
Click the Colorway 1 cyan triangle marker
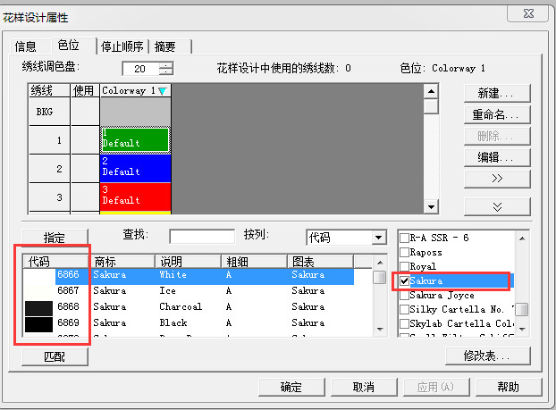click(x=162, y=91)
